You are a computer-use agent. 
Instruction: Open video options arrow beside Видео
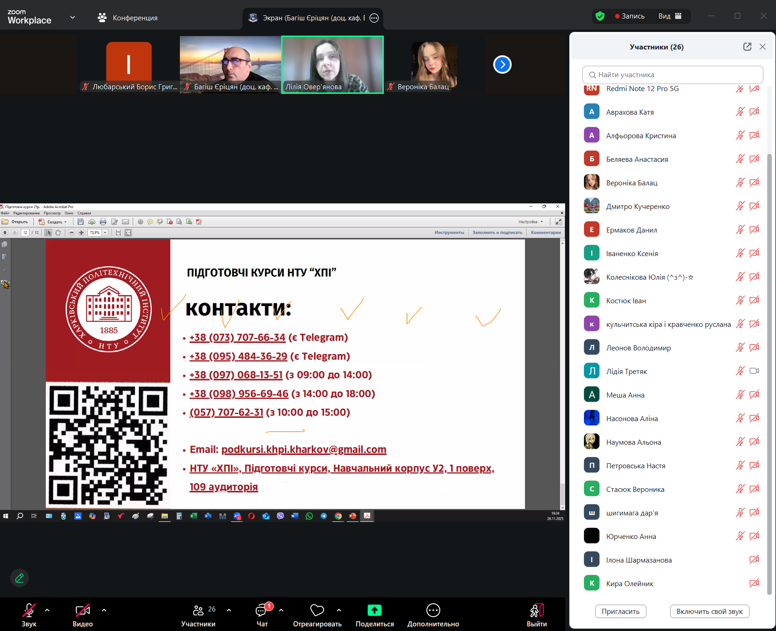click(104, 610)
